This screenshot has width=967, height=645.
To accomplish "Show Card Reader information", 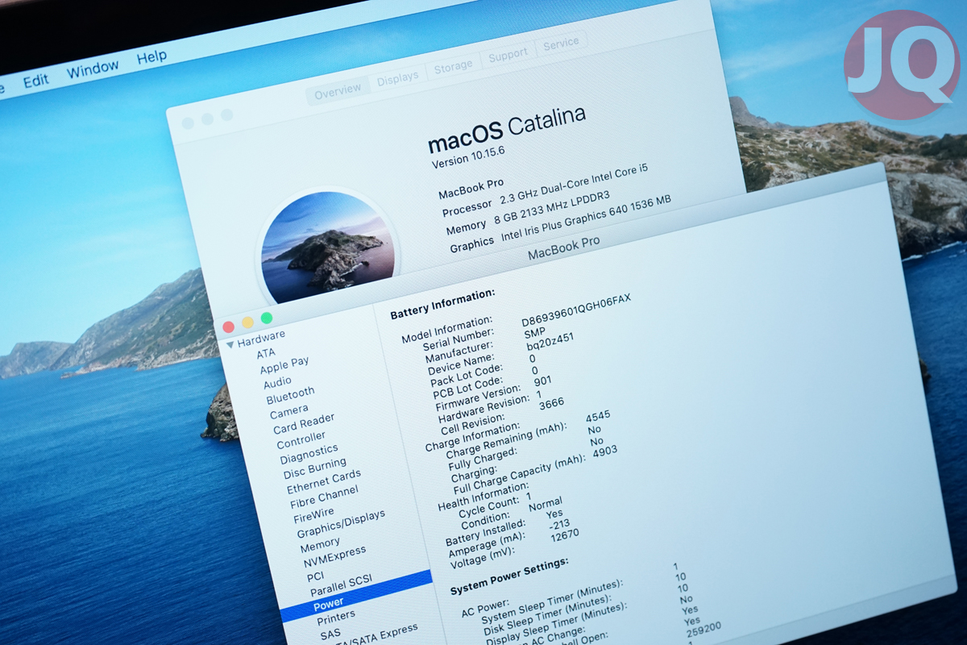I will 304,424.
